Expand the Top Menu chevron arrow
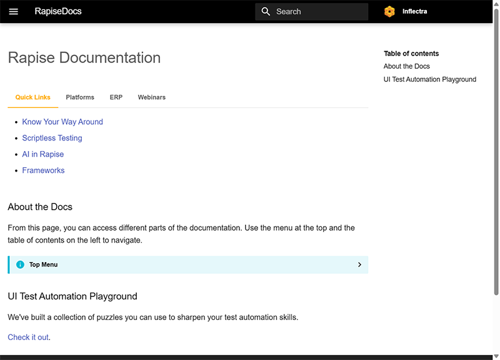The height and width of the screenshot is (360, 500). click(359, 265)
